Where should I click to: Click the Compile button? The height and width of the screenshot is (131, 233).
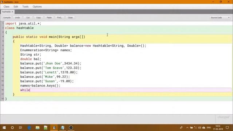(7, 17)
